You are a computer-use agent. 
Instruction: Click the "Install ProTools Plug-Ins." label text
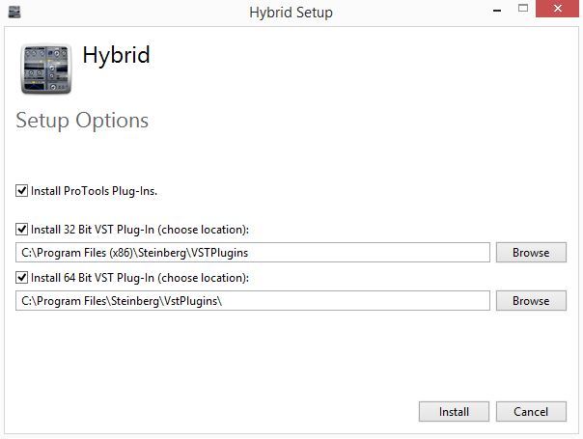point(95,191)
